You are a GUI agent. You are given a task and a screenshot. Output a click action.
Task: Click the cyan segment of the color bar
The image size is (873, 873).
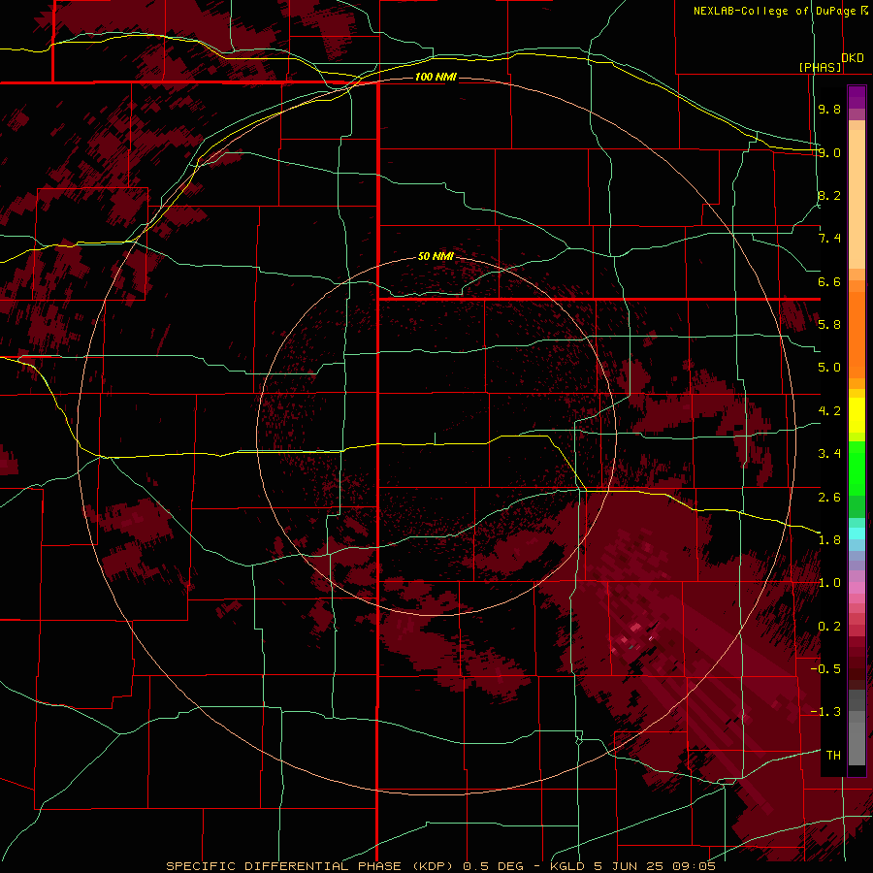857,533
